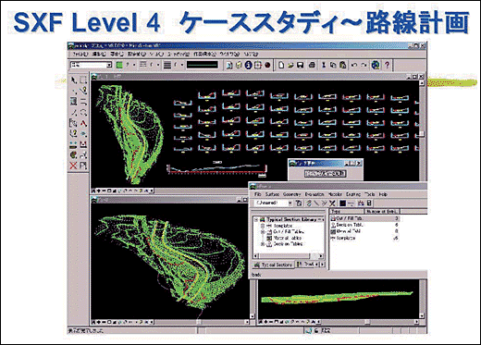Screen dimensions: 481x345
Task: Click the Help question mark icon
Action: pos(387,65)
